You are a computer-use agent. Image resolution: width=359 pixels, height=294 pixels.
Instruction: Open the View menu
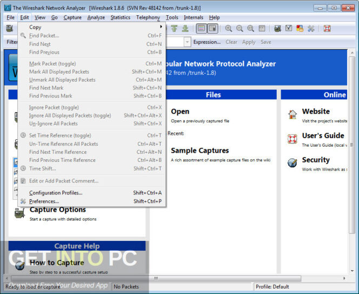[x=40, y=17]
